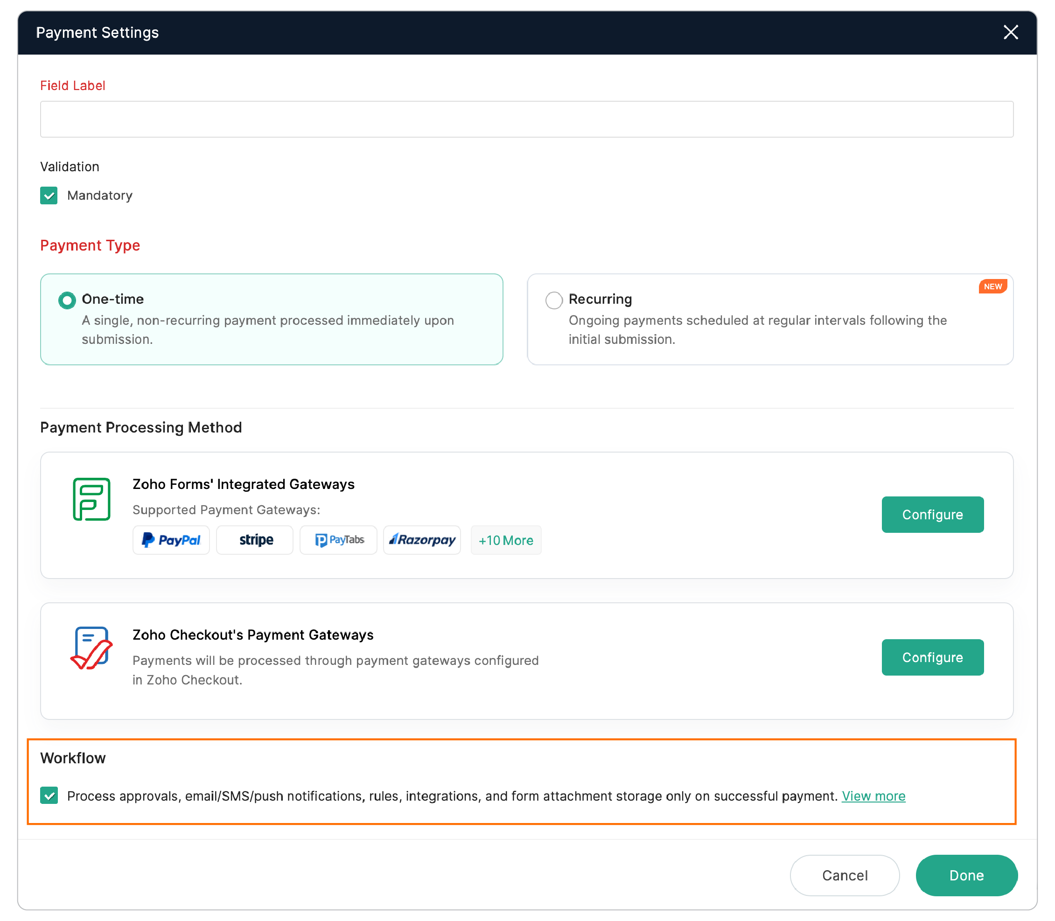Screen dimensions: 1055x921
Task: Close the Payment Settings dialog
Action: [x=1011, y=32]
